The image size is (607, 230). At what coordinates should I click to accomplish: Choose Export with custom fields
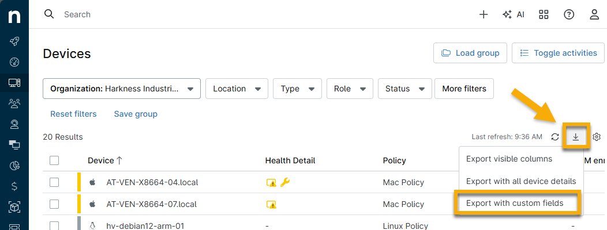point(514,203)
